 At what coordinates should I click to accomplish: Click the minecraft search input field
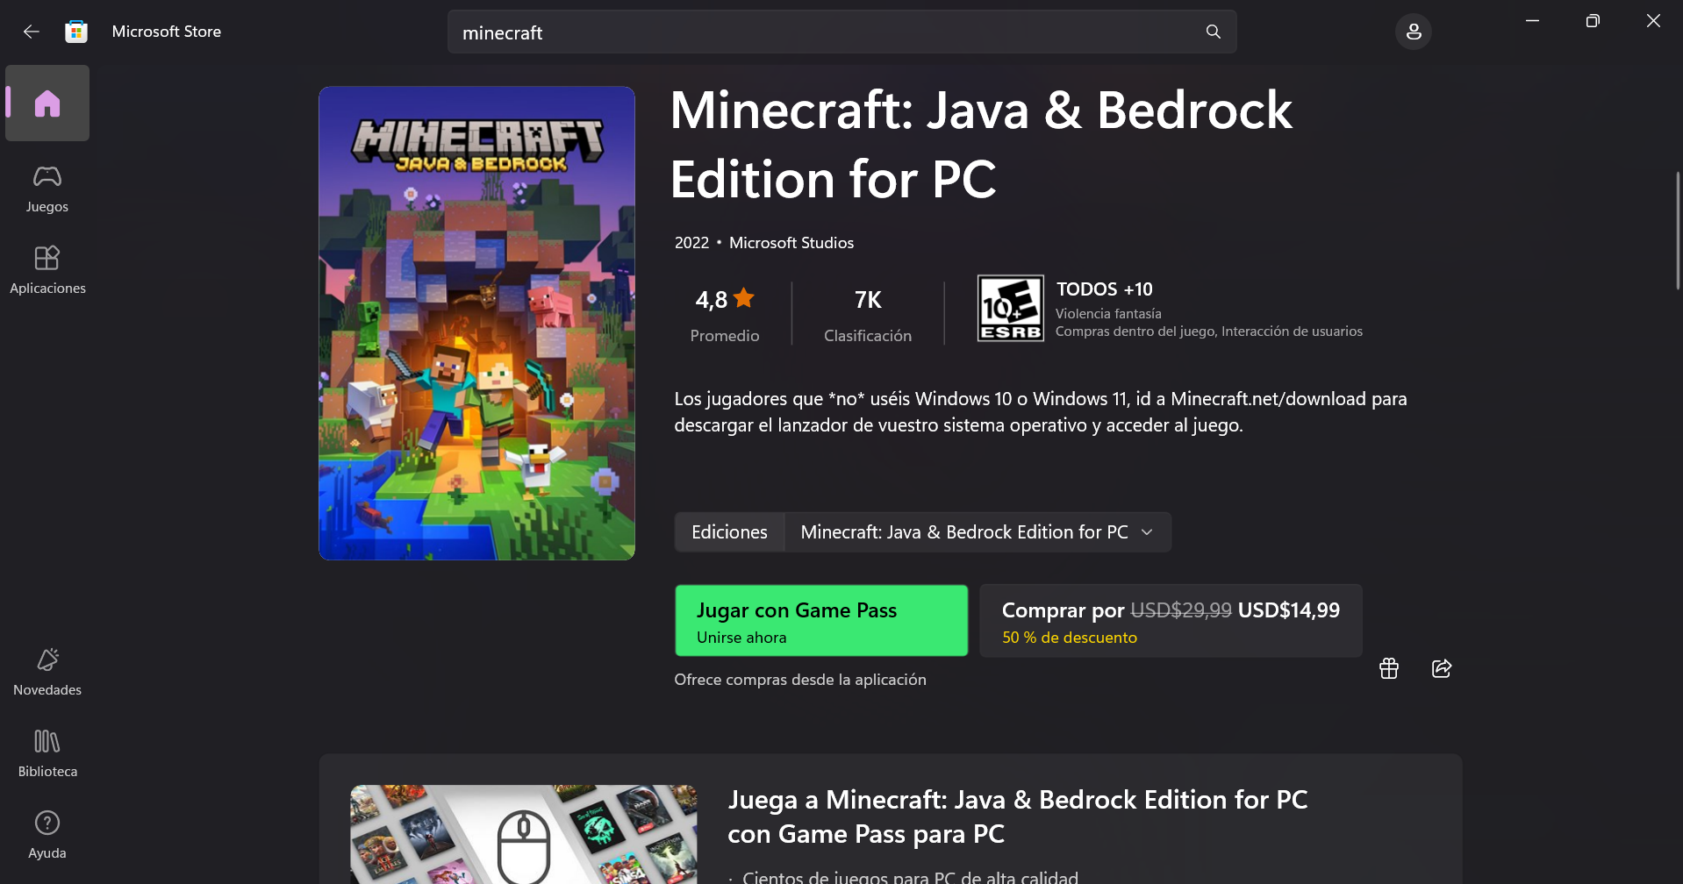(825, 32)
